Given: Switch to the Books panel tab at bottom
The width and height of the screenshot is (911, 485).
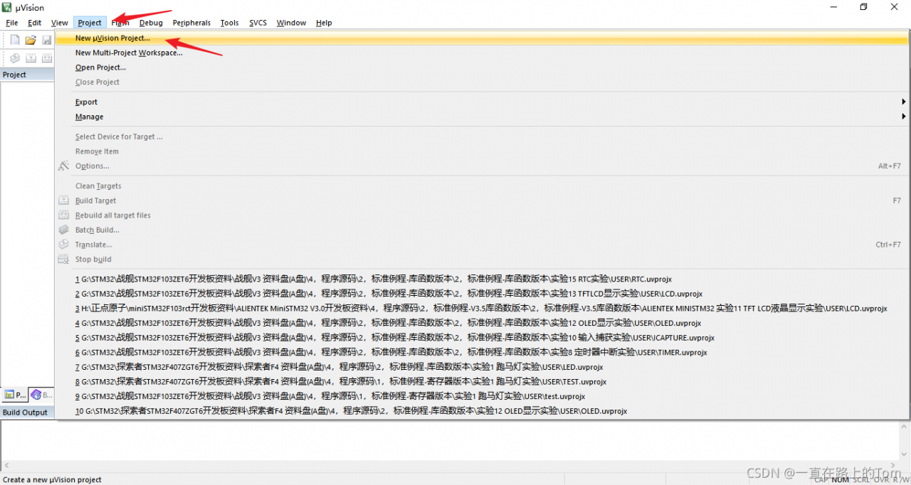Looking at the screenshot, I should coord(41,394).
